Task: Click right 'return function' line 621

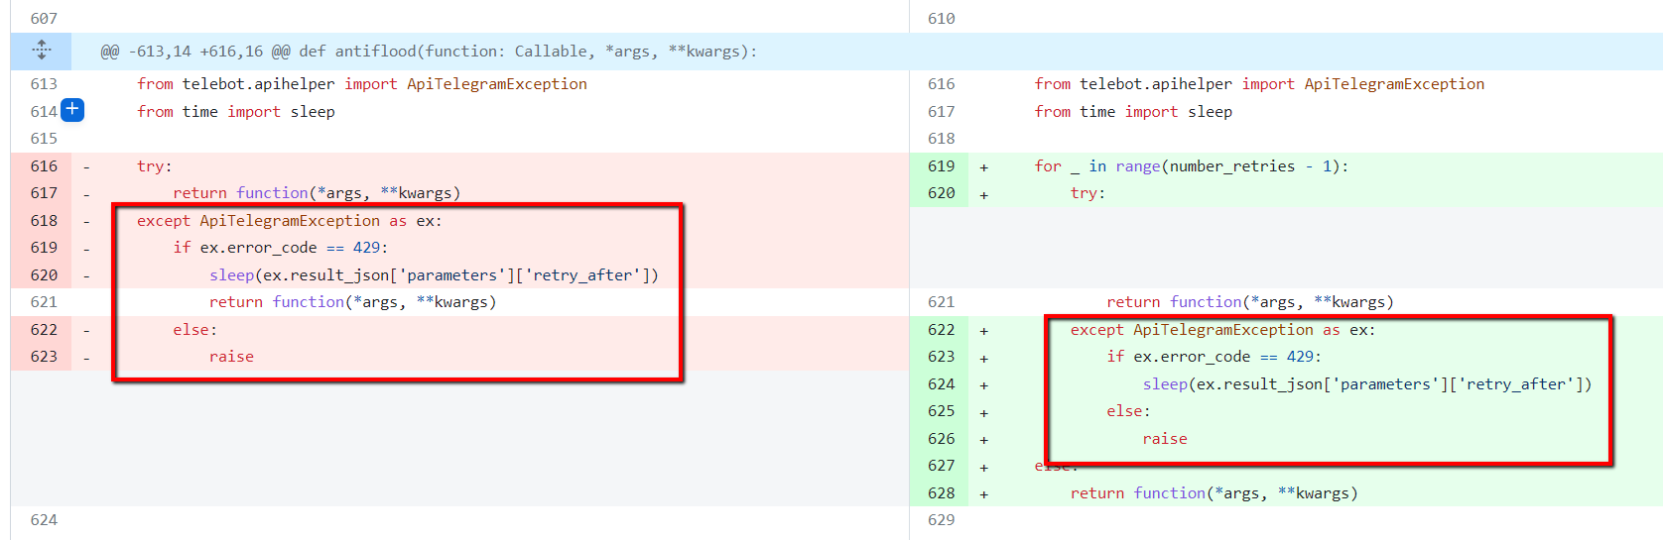Action: click(x=1250, y=302)
